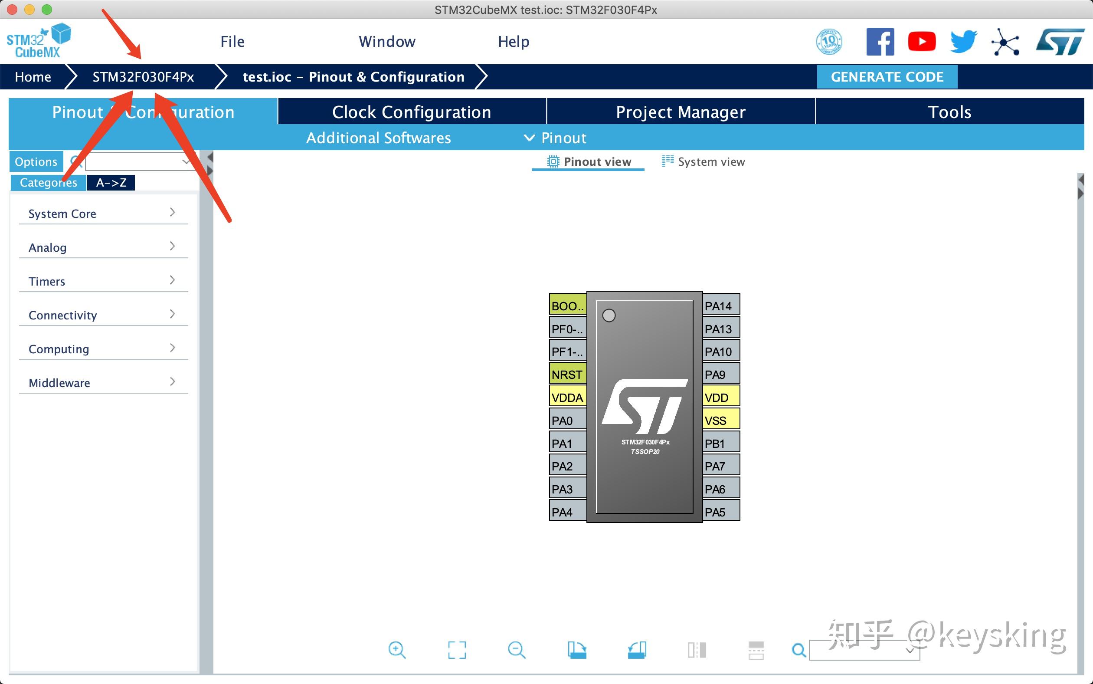The image size is (1093, 684).
Task: Switch peripheral list to A->Z sorting
Action: click(111, 182)
